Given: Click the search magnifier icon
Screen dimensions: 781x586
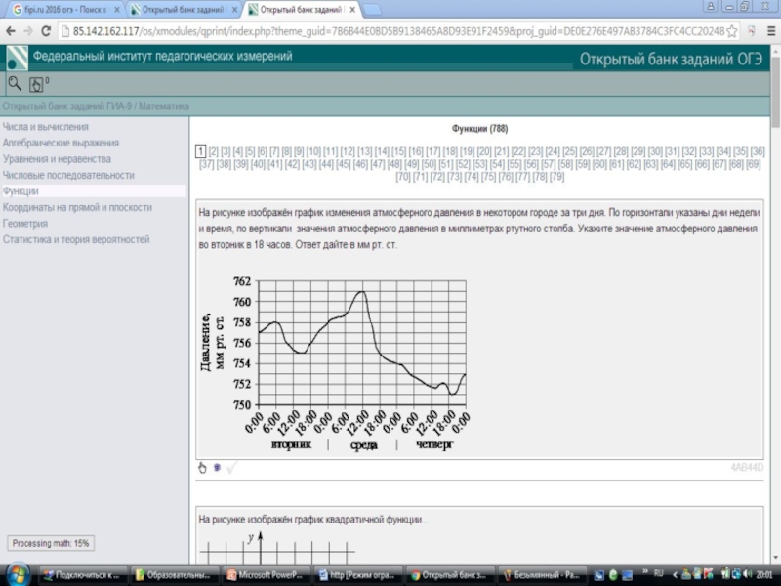Looking at the screenshot, I should pyautogui.click(x=14, y=84).
